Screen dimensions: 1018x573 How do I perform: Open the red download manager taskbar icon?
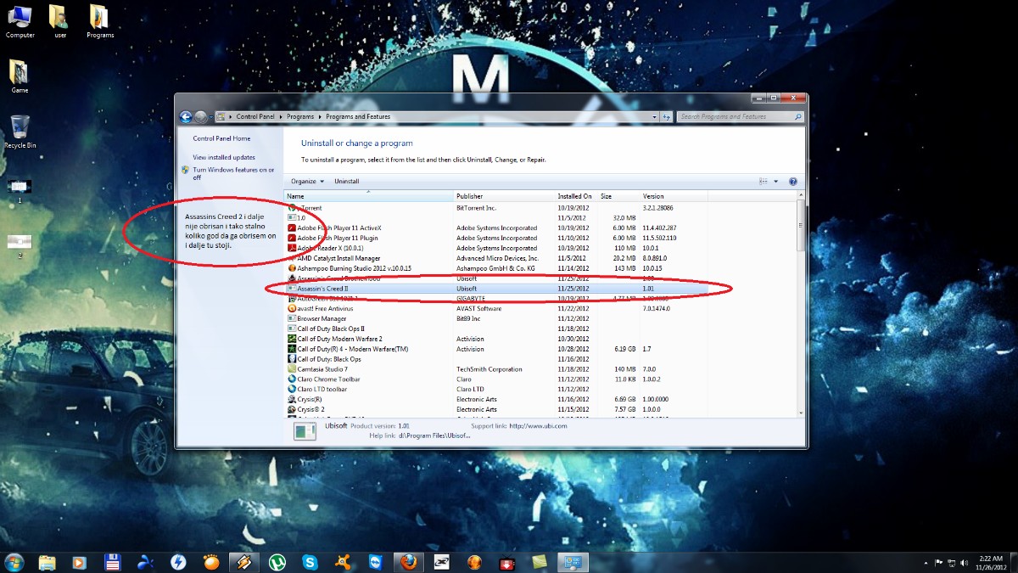point(506,562)
